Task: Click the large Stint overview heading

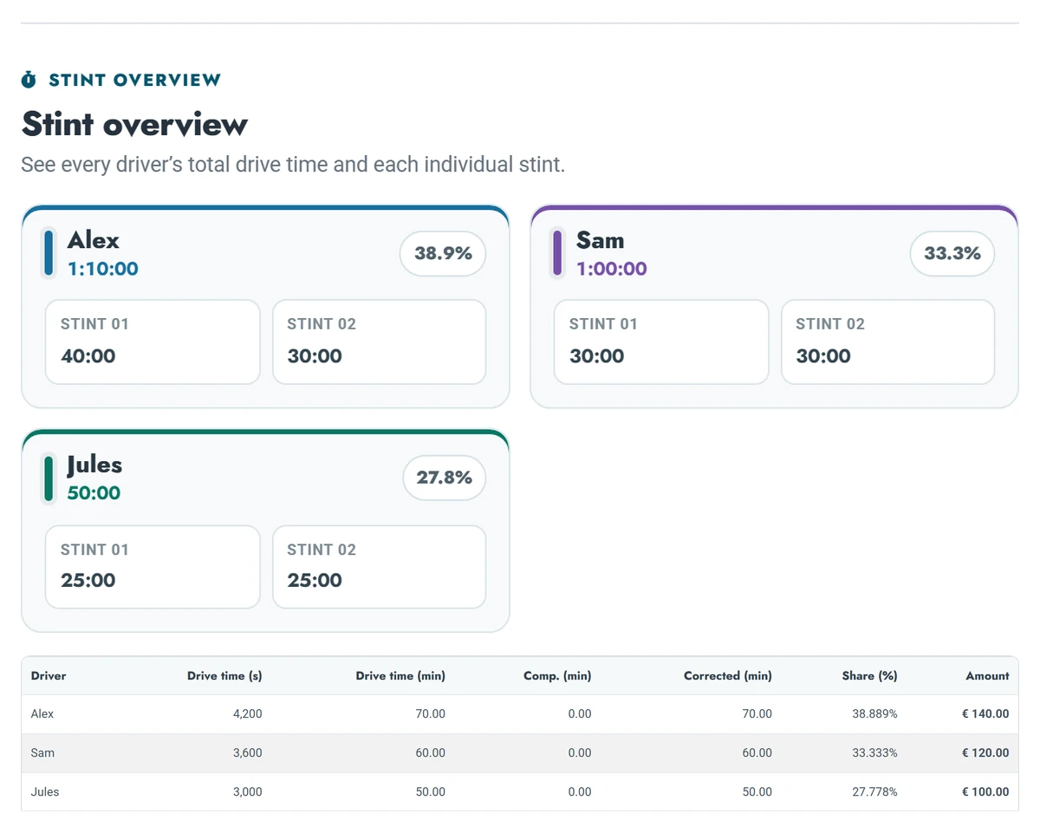Action: 134,124
